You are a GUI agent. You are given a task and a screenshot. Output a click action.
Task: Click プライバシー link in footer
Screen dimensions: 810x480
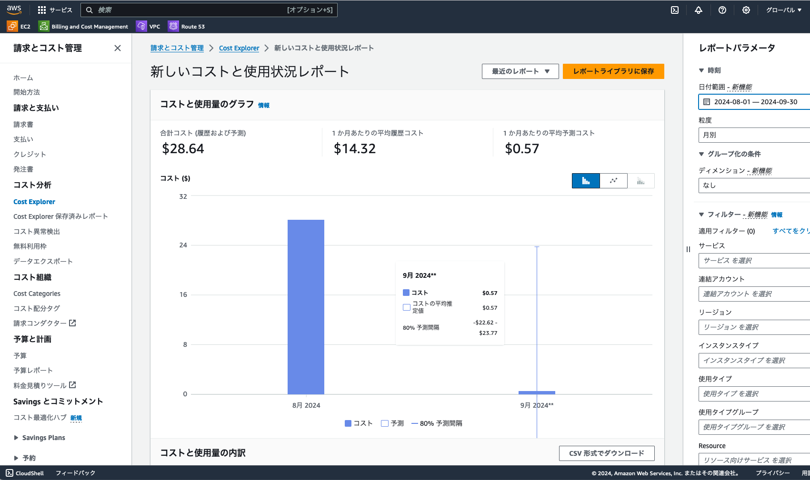tap(773, 473)
